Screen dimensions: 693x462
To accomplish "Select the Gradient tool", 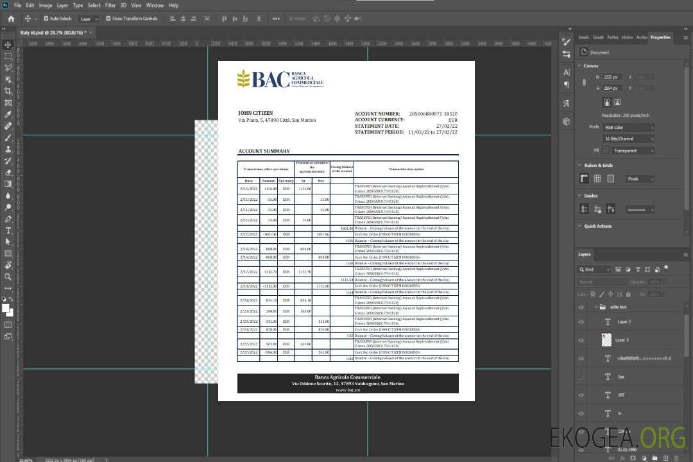I will [x=8, y=184].
